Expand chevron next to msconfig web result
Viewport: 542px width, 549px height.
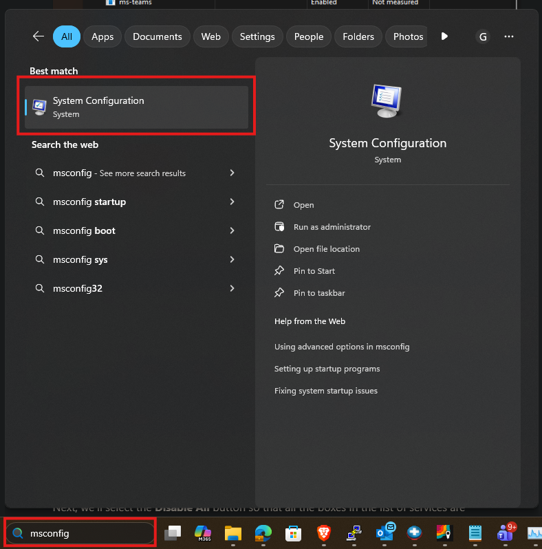pyautogui.click(x=232, y=173)
